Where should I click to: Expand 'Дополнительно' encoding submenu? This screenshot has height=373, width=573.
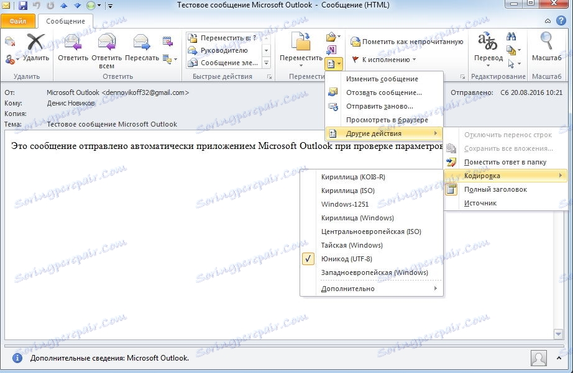372,289
